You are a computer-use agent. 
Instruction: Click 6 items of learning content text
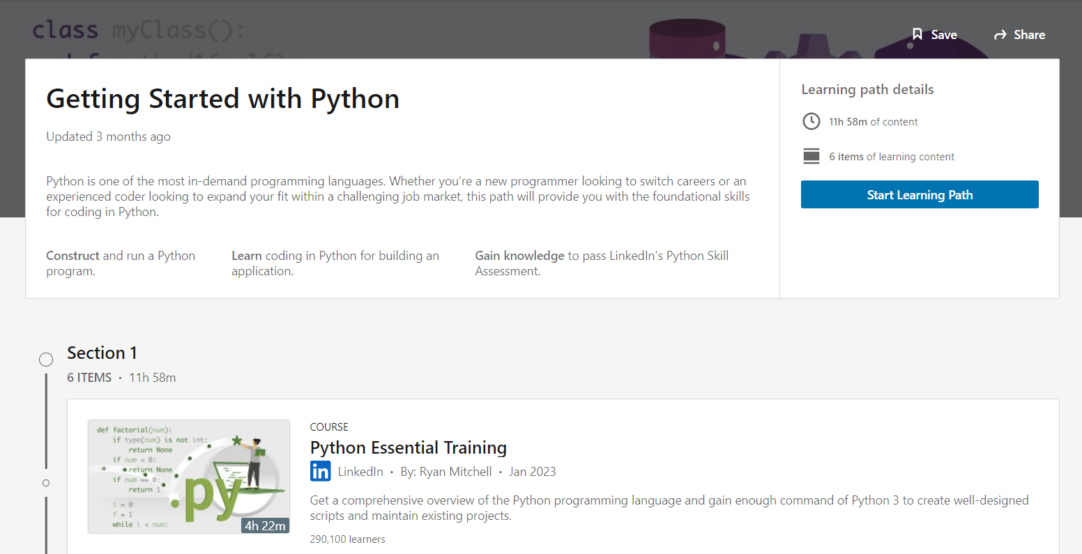tap(892, 157)
